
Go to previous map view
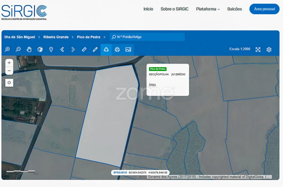62,49
